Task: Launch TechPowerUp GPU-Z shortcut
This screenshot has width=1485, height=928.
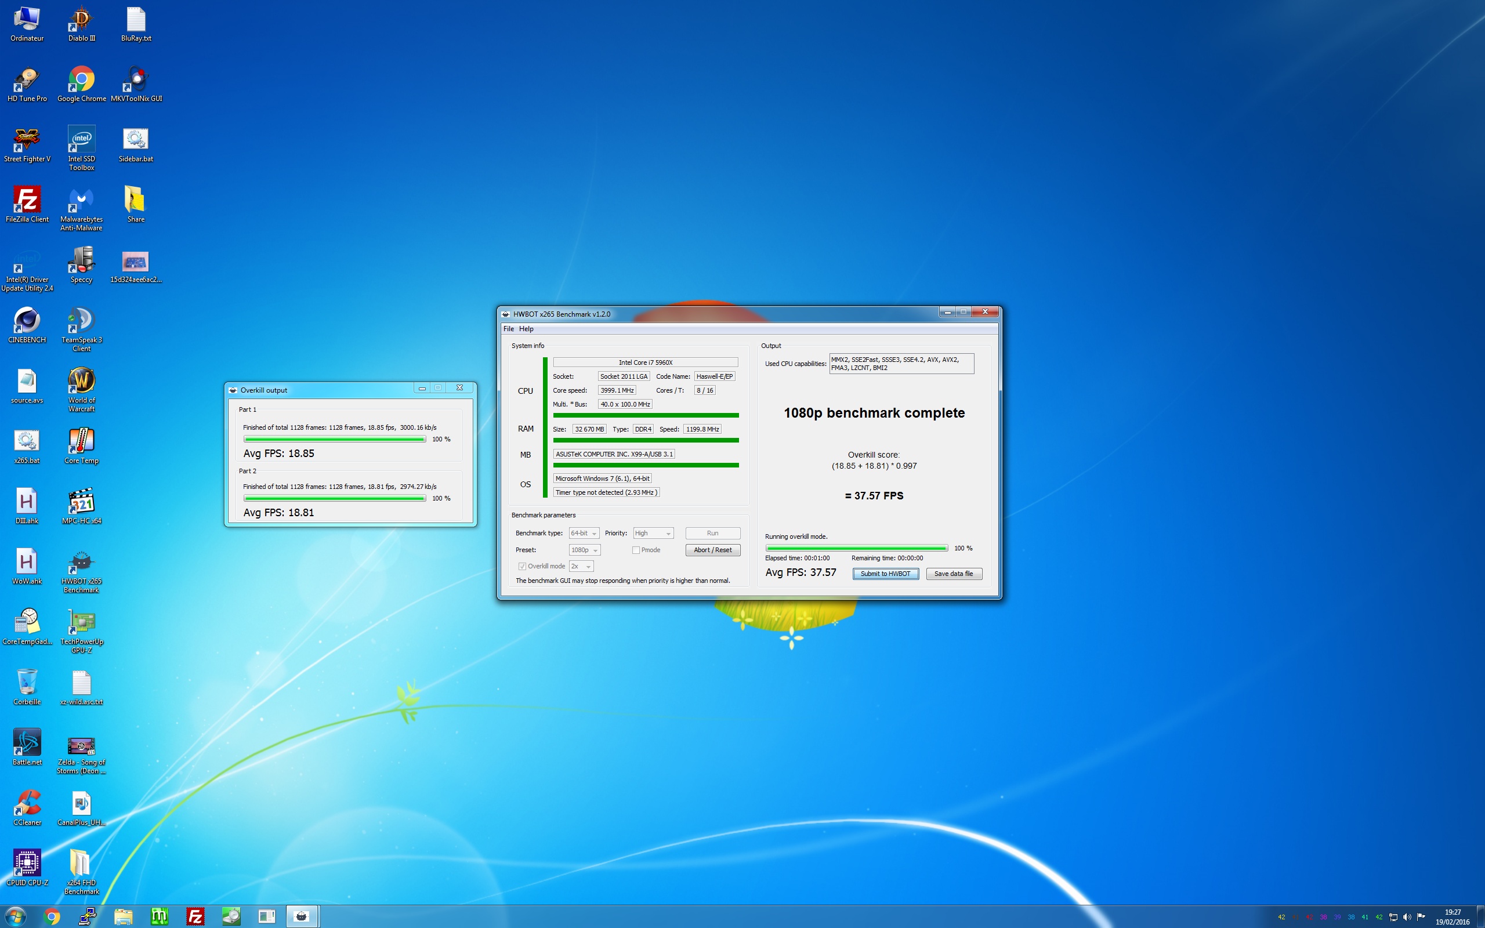Action: coord(81,631)
